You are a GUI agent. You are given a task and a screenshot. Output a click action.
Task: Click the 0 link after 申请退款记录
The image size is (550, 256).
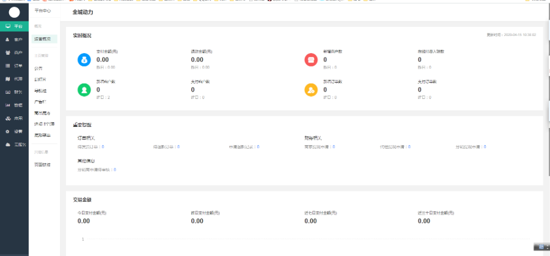tap(258, 147)
